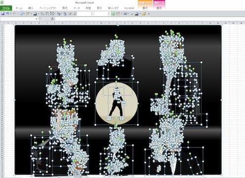The image size is (245, 178).
Task: Open the green ファイル tab
Action: coord(6,8)
